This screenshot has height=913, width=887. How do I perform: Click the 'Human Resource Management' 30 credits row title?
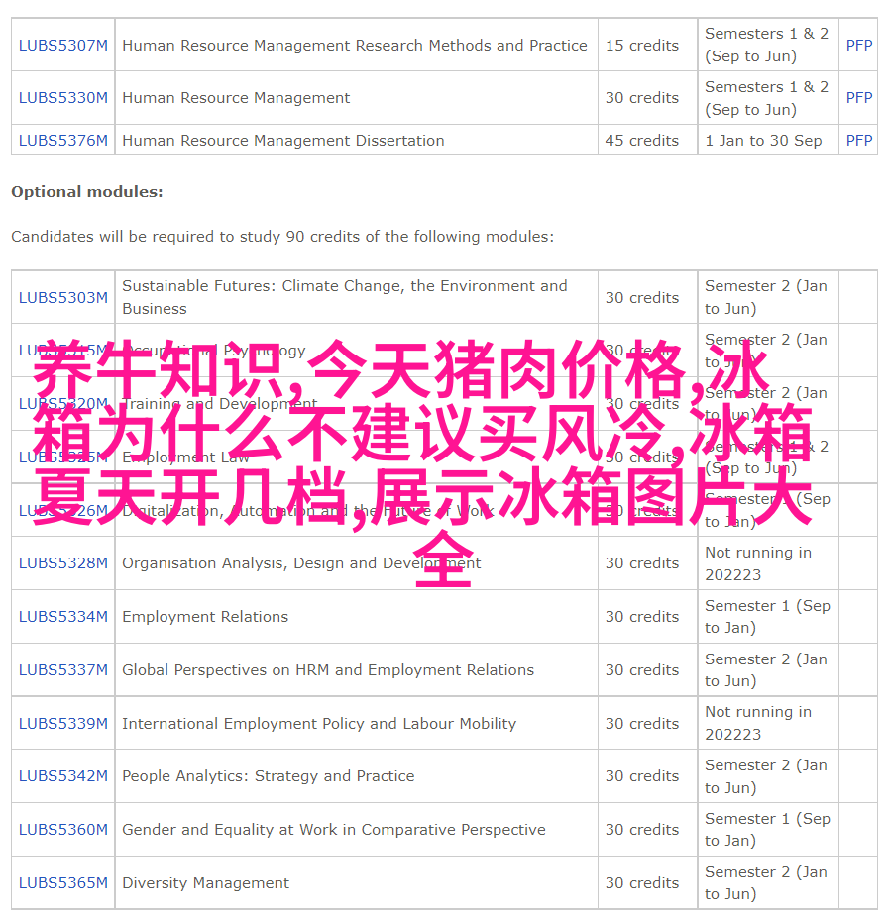(x=236, y=98)
